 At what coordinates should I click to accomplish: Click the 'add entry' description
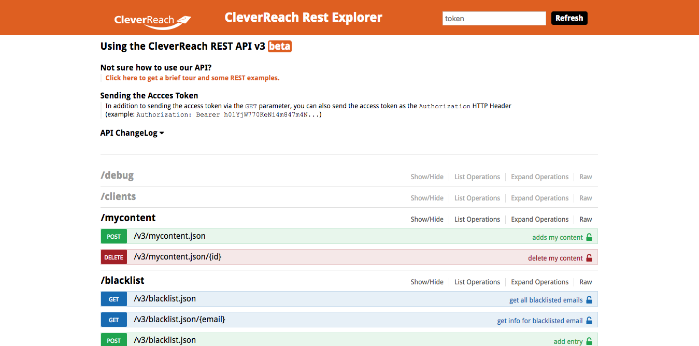click(x=568, y=341)
